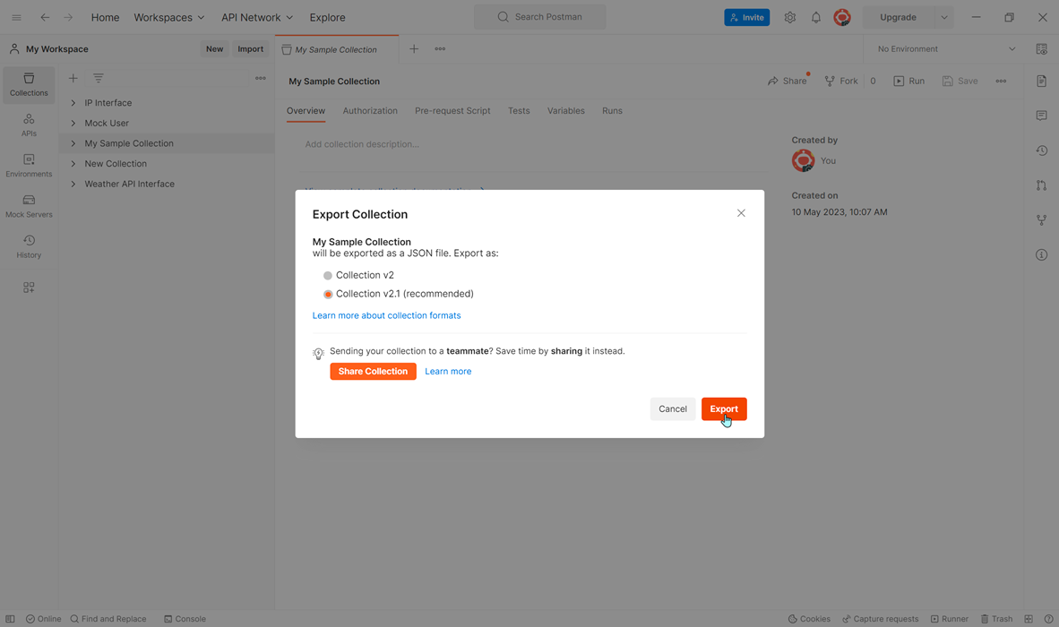Switch to the Runs tab

[613, 111]
